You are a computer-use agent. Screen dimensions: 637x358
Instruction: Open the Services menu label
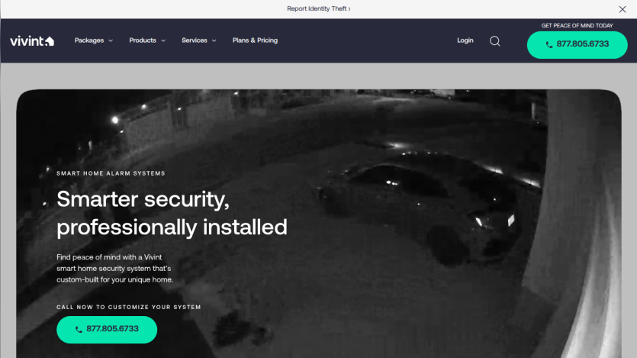(x=195, y=40)
